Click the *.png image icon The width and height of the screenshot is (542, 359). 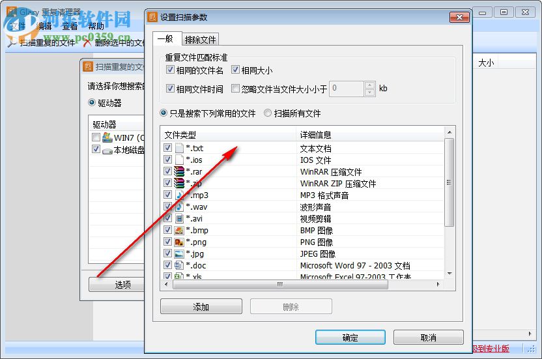[179, 242]
